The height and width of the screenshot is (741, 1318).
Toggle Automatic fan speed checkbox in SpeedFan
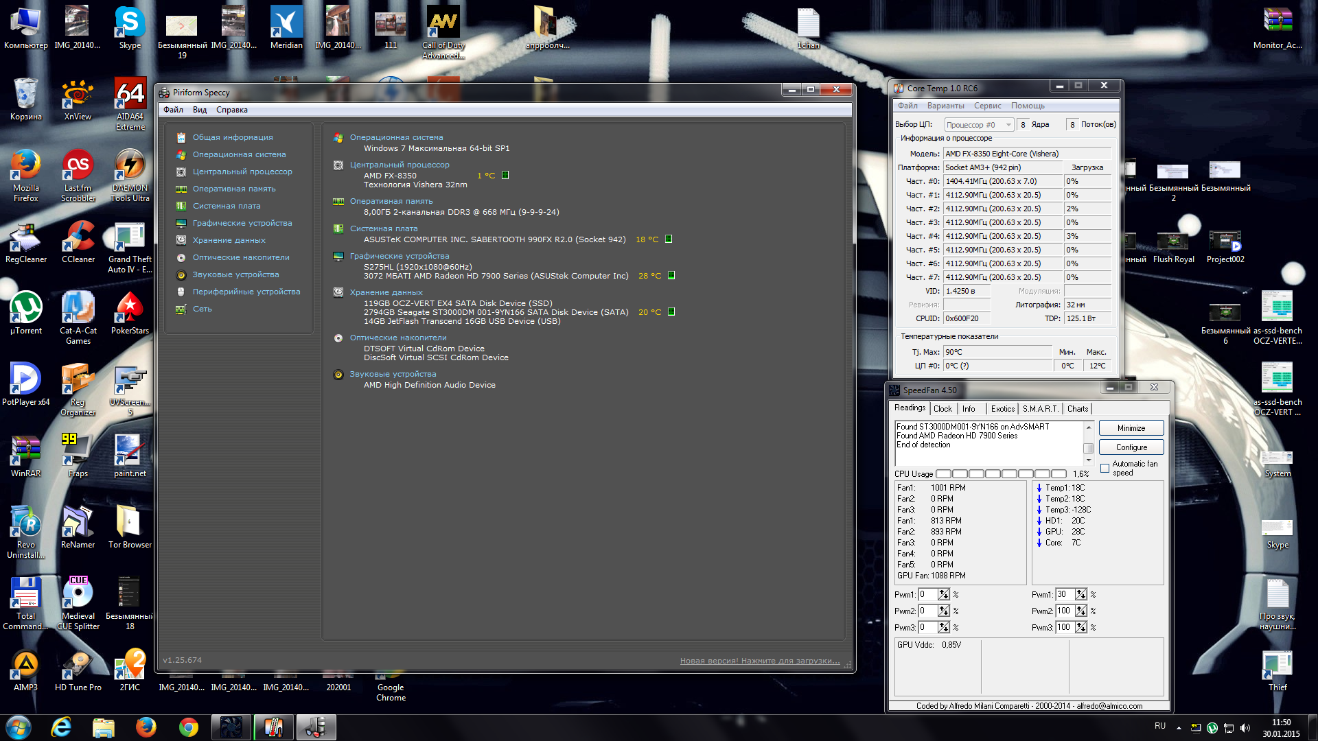pyautogui.click(x=1105, y=469)
